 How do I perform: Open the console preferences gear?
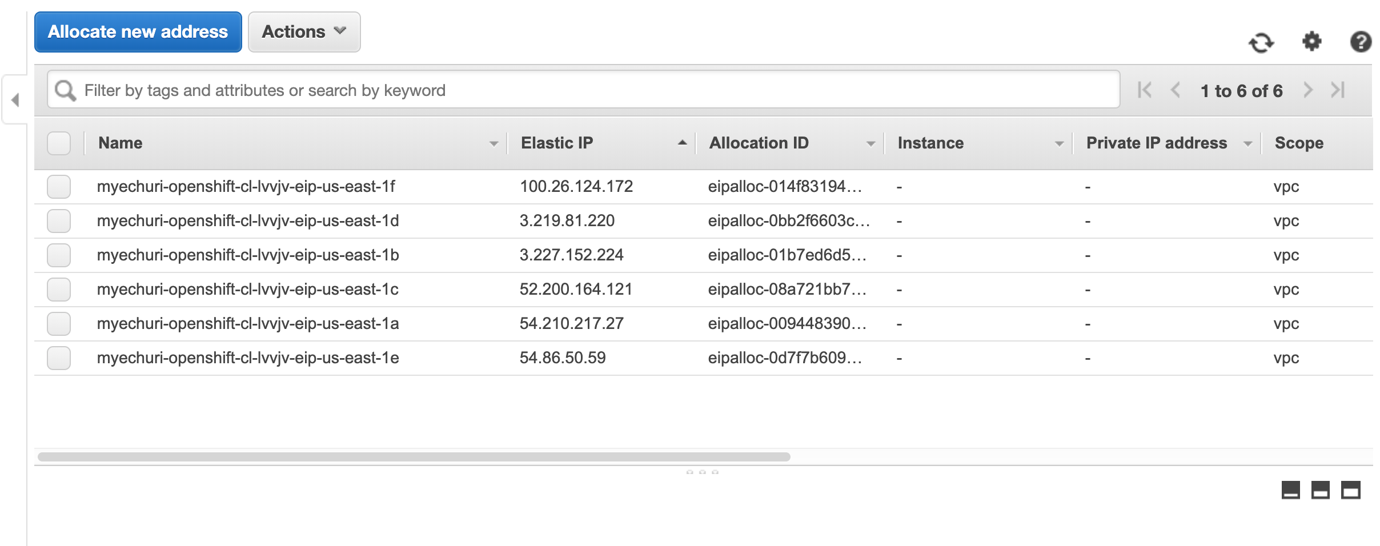point(1312,42)
